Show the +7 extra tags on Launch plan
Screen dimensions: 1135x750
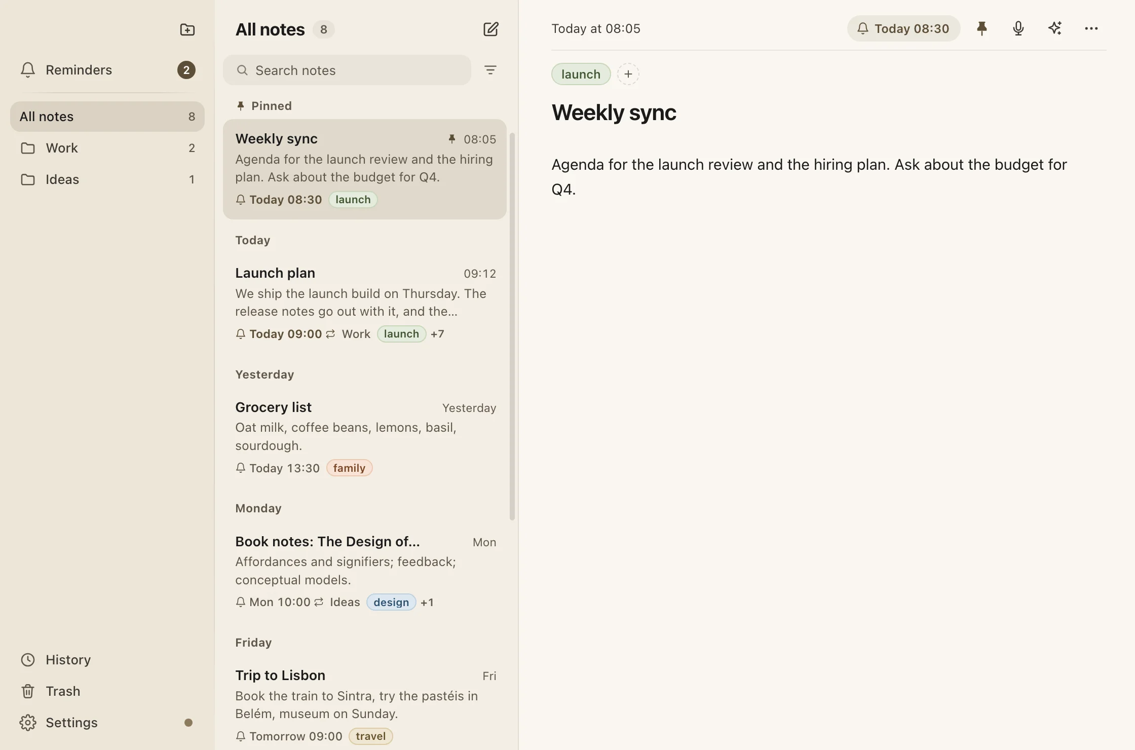tap(437, 334)
